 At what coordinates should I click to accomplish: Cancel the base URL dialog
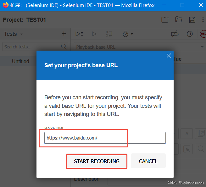point(148,161)
